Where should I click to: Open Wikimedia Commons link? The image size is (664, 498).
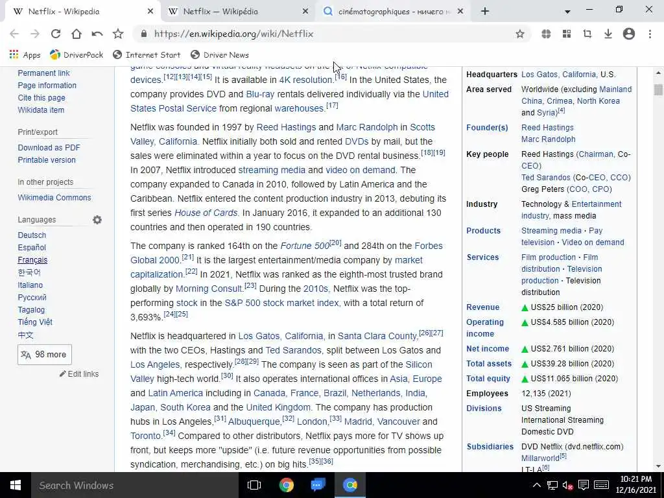[x=54, y=197]
